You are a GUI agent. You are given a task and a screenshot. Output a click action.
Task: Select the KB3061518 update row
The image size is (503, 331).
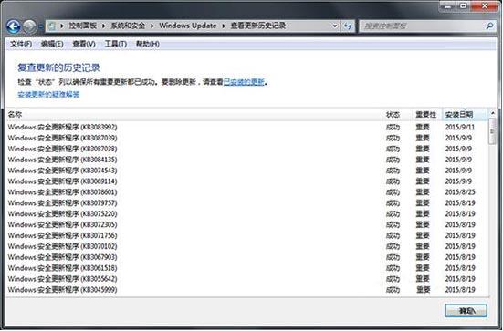[x=247, y=268]
